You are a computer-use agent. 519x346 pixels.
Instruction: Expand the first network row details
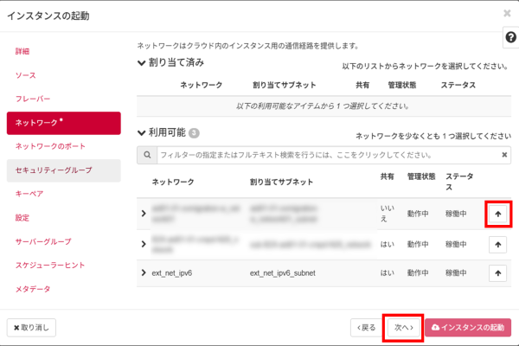144,214
